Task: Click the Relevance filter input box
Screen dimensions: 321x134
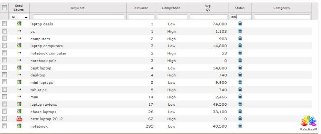Action: 141,17
